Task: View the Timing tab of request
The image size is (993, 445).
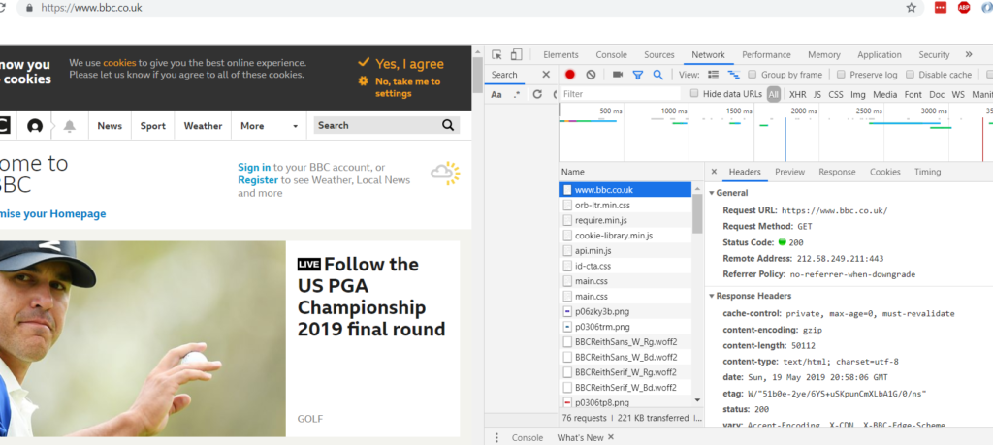Action: (x=927, y=172)
